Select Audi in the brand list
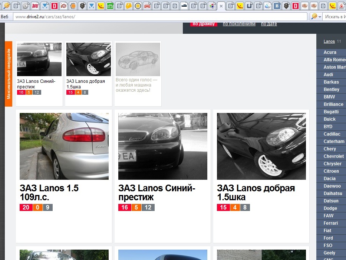 [x=331, y=75]
